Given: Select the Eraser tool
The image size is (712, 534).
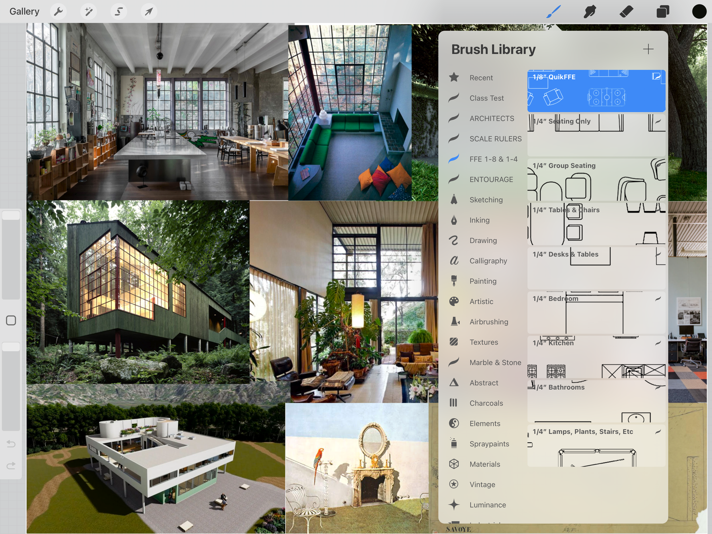Looking at the screenshot, I should (626, 12).
